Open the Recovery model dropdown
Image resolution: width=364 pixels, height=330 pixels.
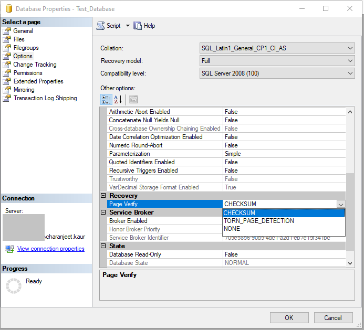pyautogui.click(x=277, y=61)
